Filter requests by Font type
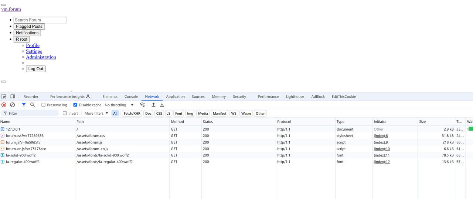Viewport: 473px width, 199px height. coord(179,113)
